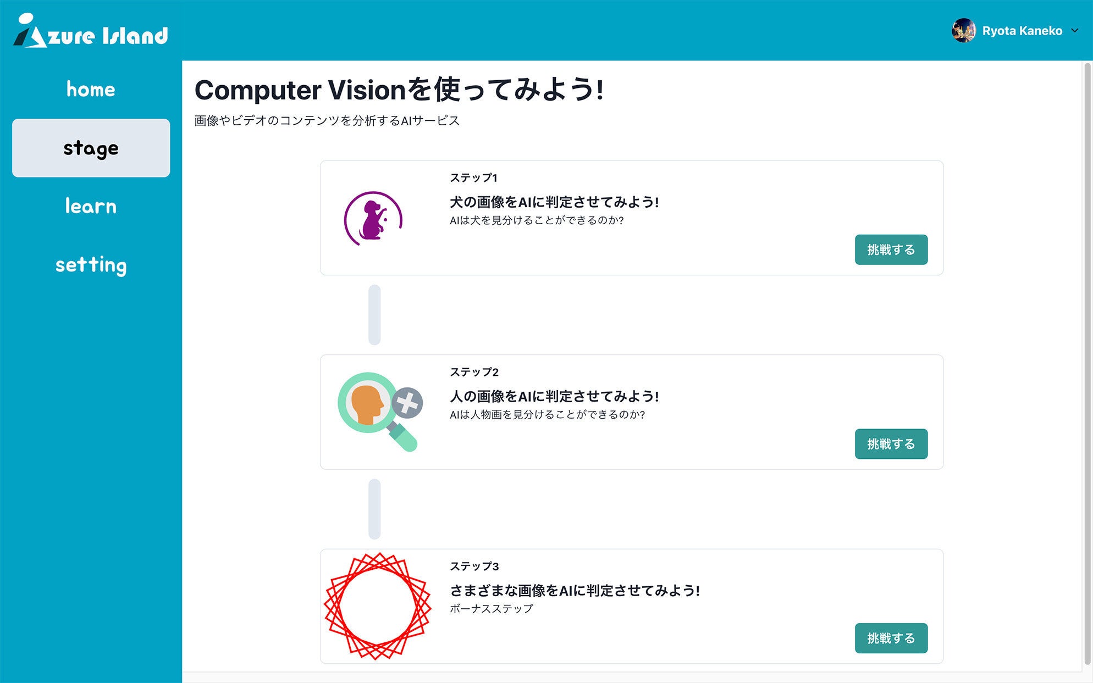Click the Step 3 bonus step title

pyautogui.click(x=574, y=591)
